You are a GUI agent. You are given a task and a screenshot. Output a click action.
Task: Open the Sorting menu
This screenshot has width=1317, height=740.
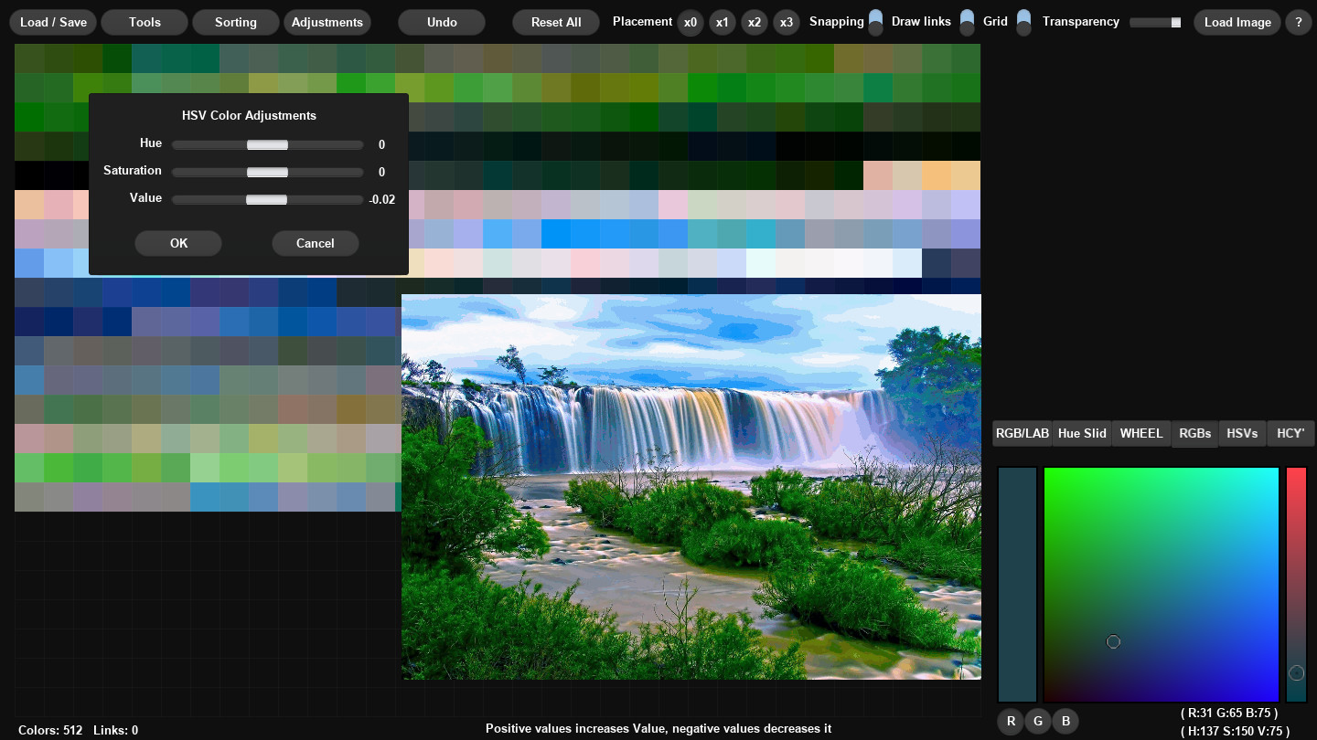coord(235,22)
